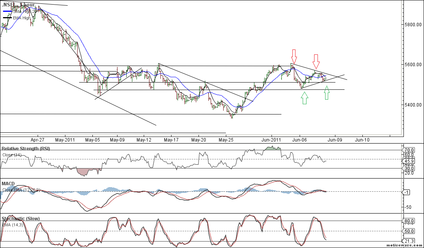
Task: Click the 5600.00 price axis label
Action: click(x=413, y=65)
